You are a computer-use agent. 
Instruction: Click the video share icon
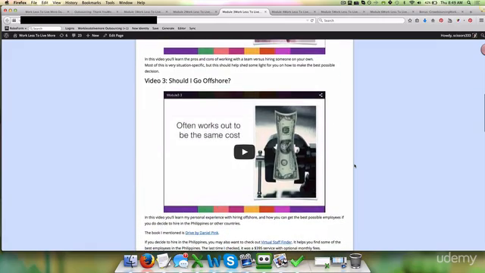321,95
